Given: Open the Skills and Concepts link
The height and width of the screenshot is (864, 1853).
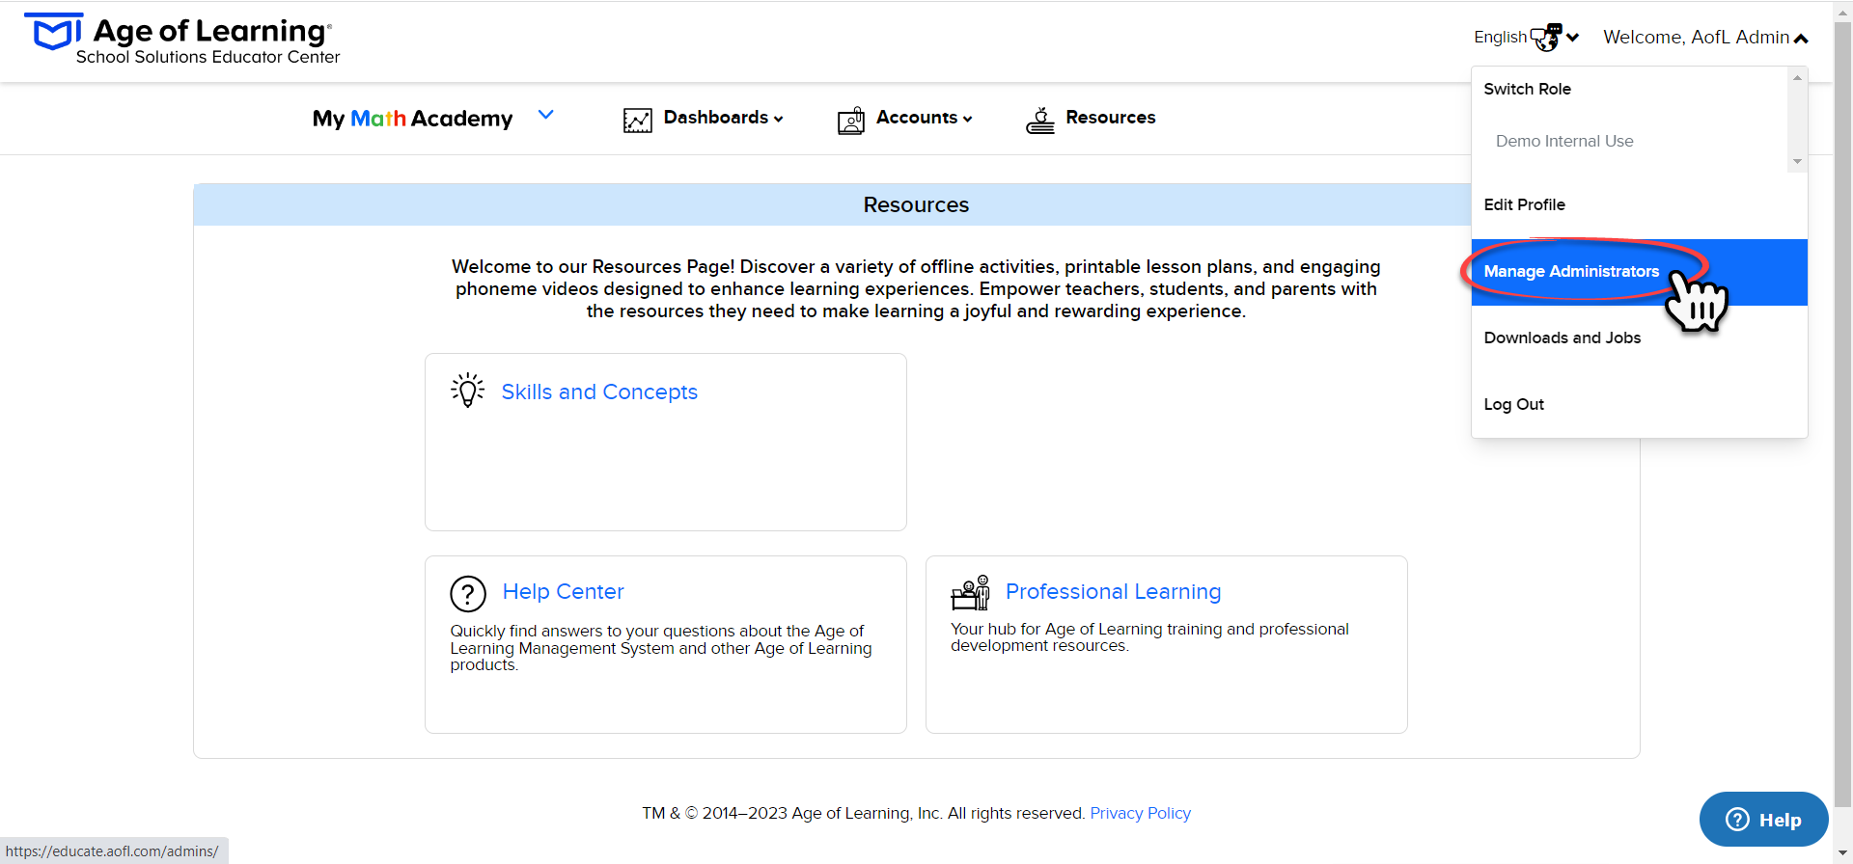Looking at the screenshot, I should (599, 392).
